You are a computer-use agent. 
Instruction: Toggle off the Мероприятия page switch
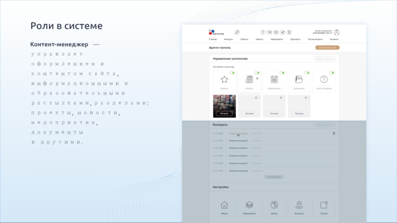(x=282, y=73)
